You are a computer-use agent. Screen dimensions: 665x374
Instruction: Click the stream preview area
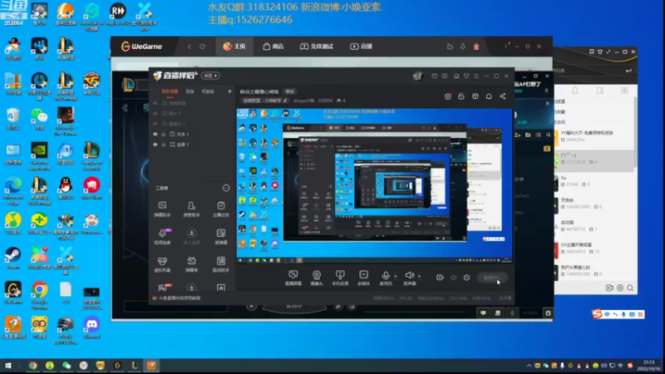pos(374,185)
